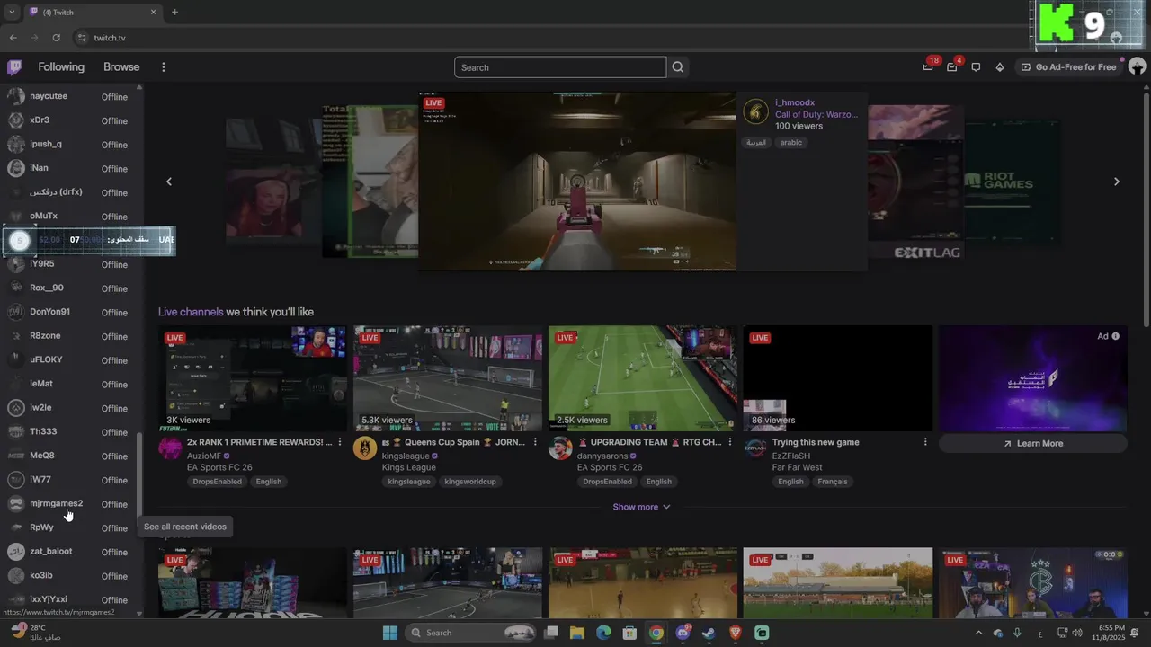Click inside the Twitch search field

560,67
